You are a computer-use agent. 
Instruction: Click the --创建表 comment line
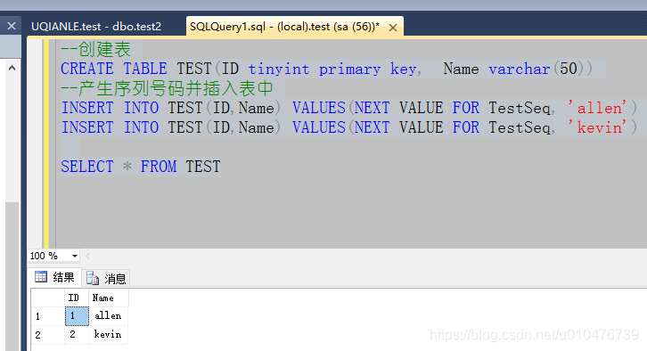point(95,50)
